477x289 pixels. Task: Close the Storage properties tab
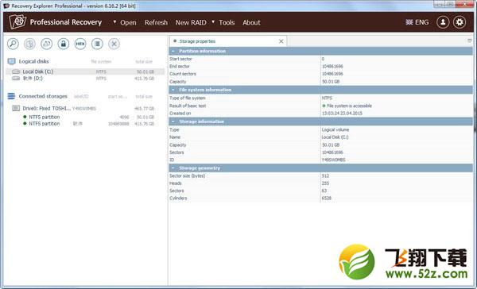[281, 41]
